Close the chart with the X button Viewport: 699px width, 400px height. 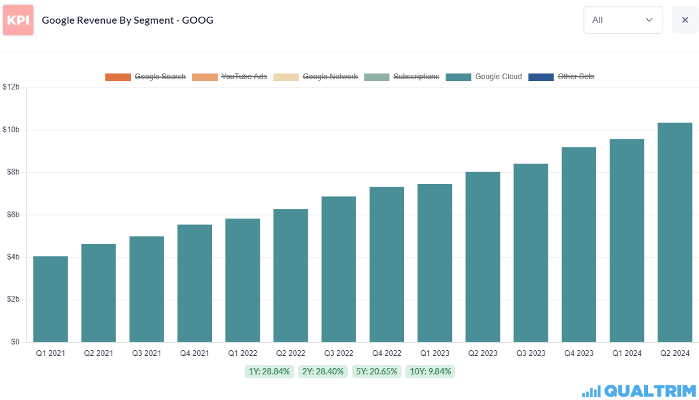pyautogui.click(x=685, y=20)
